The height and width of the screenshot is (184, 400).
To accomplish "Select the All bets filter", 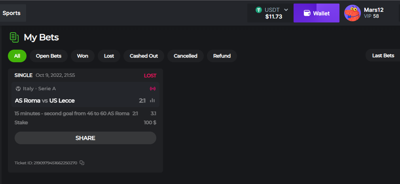I will pos(17,56).
